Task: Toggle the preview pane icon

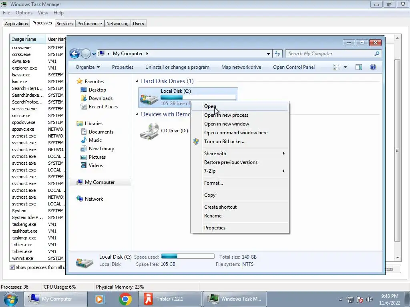Action: click(359, 67)
